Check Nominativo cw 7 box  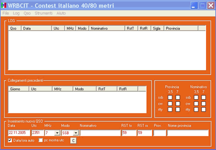click(204, 104)
